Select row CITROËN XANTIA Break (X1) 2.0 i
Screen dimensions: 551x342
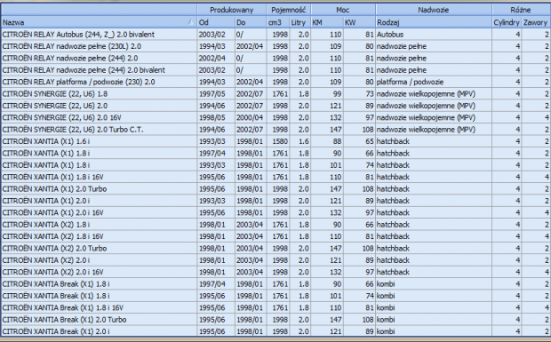(275, 331)
